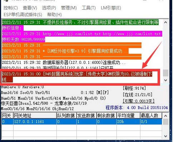Open the 帮助(H) menu

coord(54,15)
